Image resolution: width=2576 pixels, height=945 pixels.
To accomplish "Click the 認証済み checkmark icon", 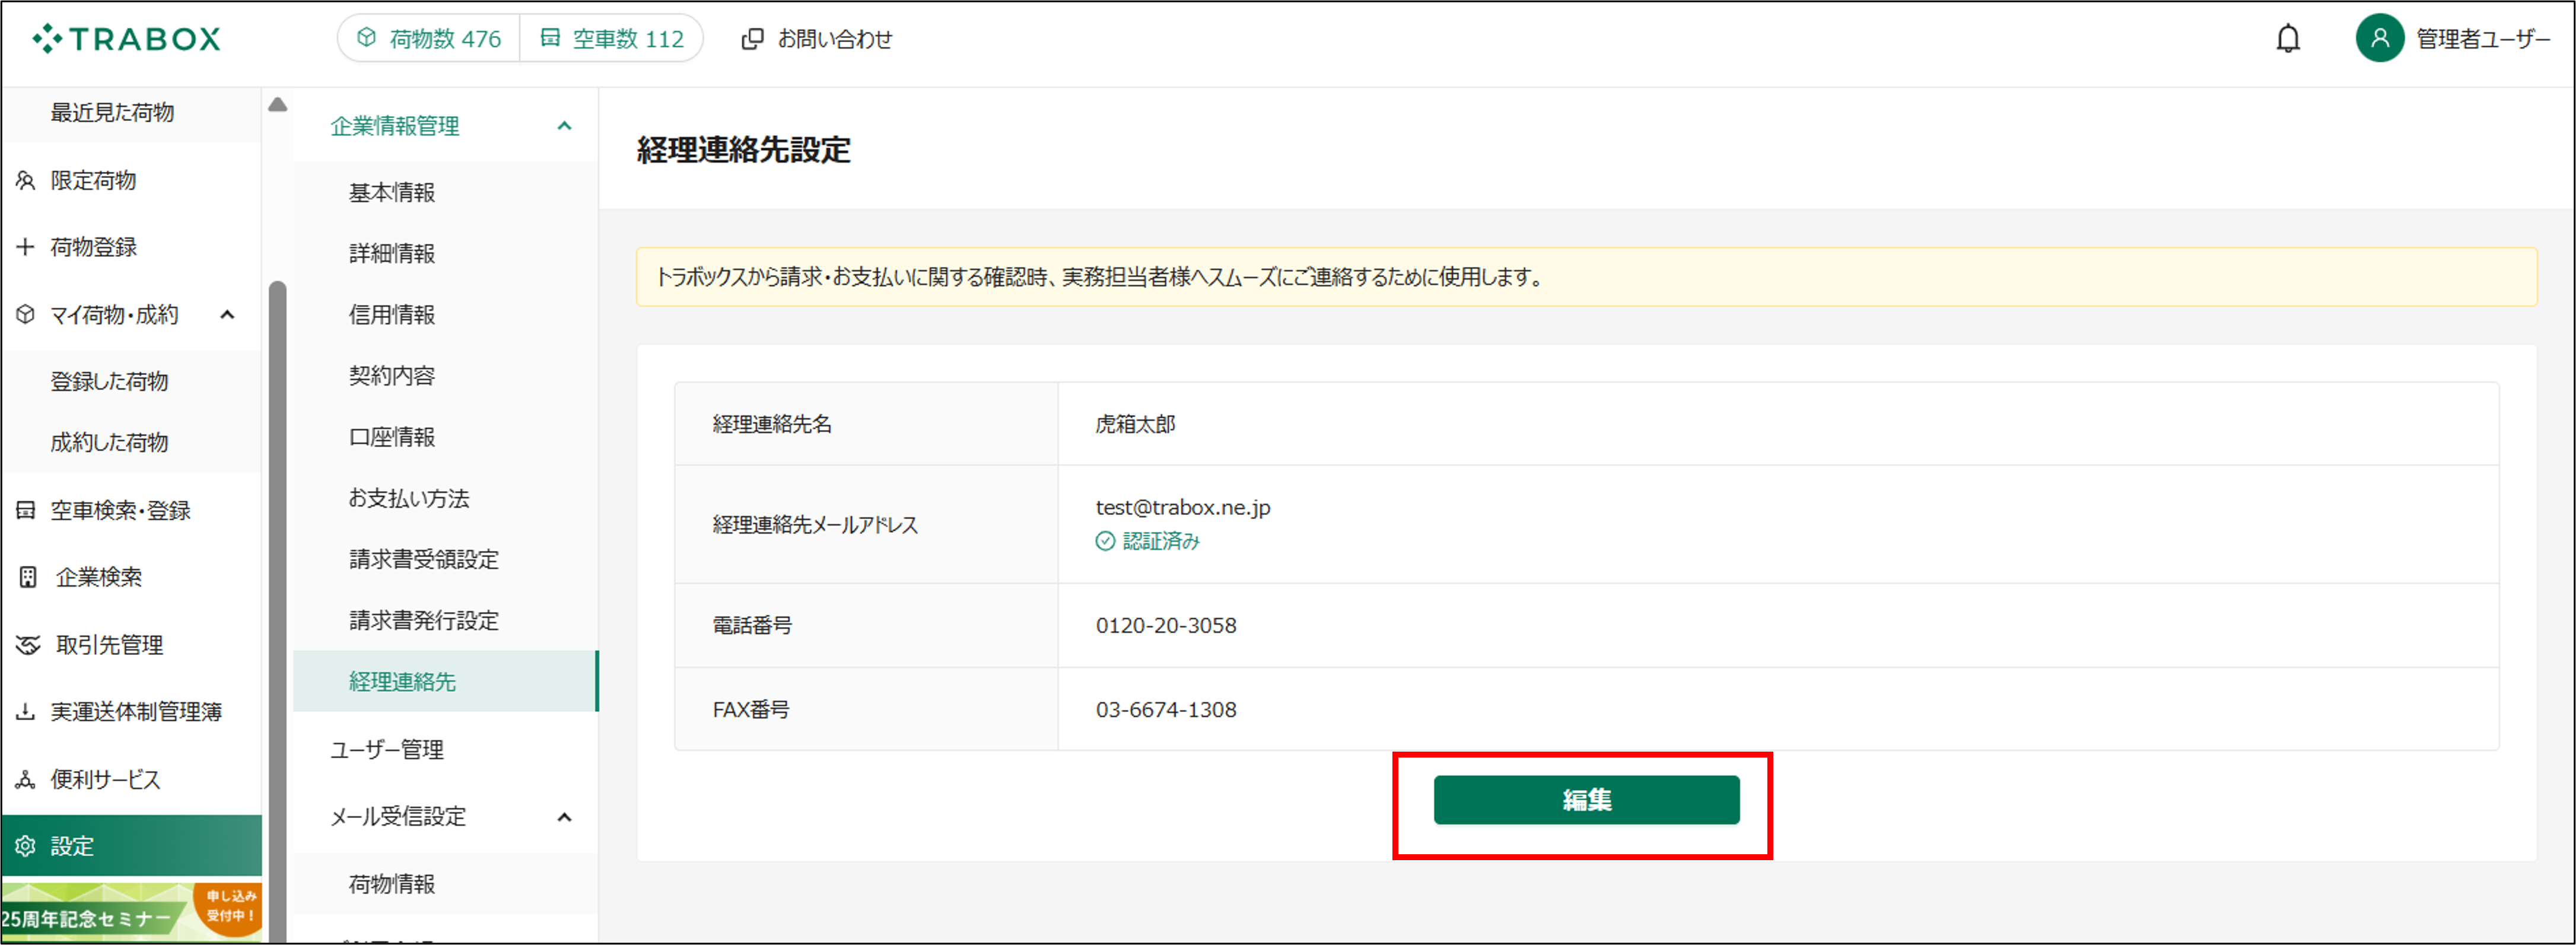I will tap(1105, 541).
